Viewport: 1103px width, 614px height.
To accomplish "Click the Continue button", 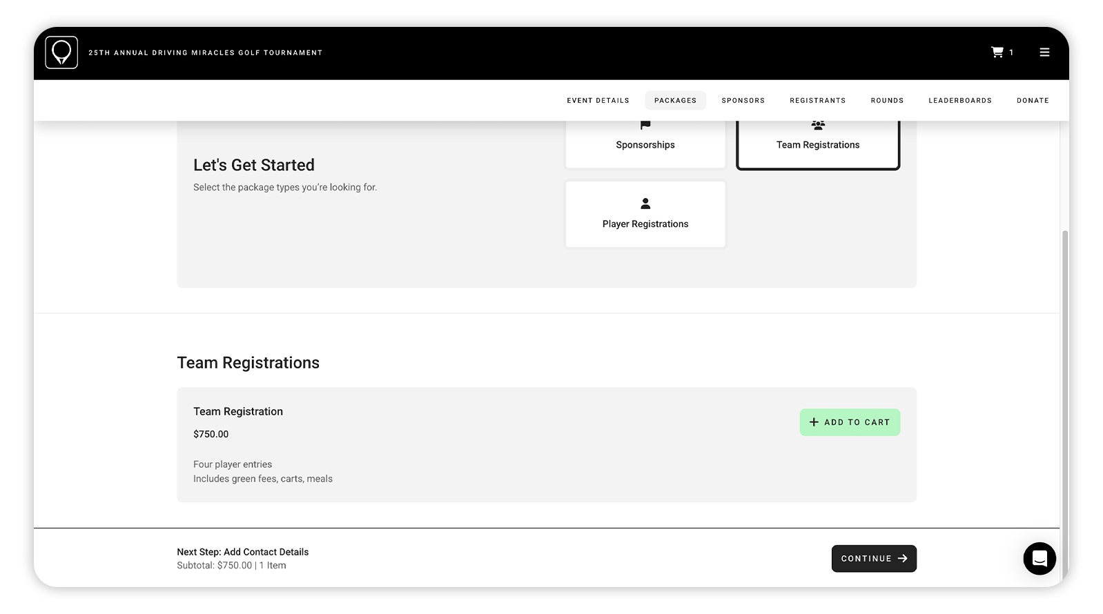I will [874, 559].
